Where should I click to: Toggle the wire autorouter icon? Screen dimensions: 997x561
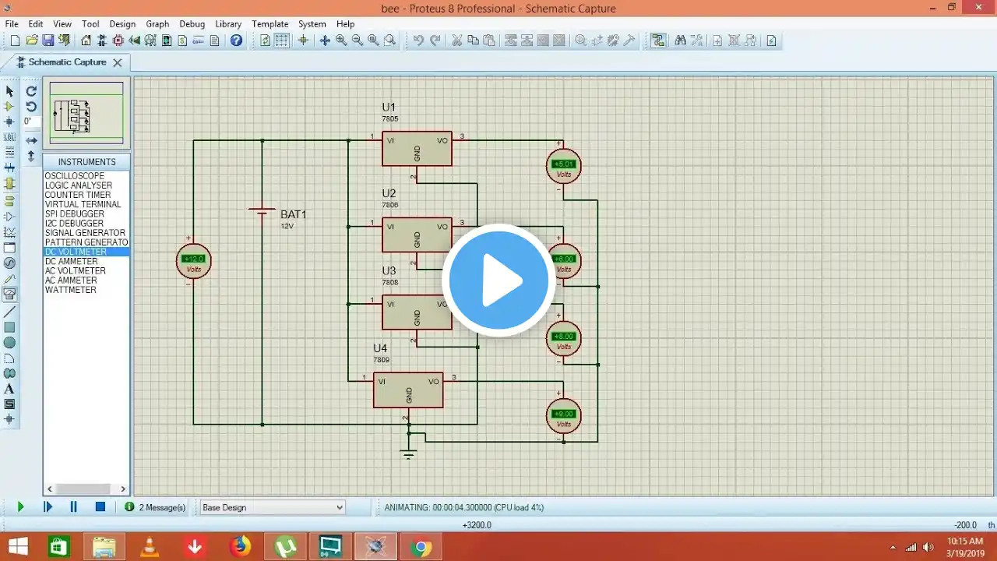click(658, 41)
